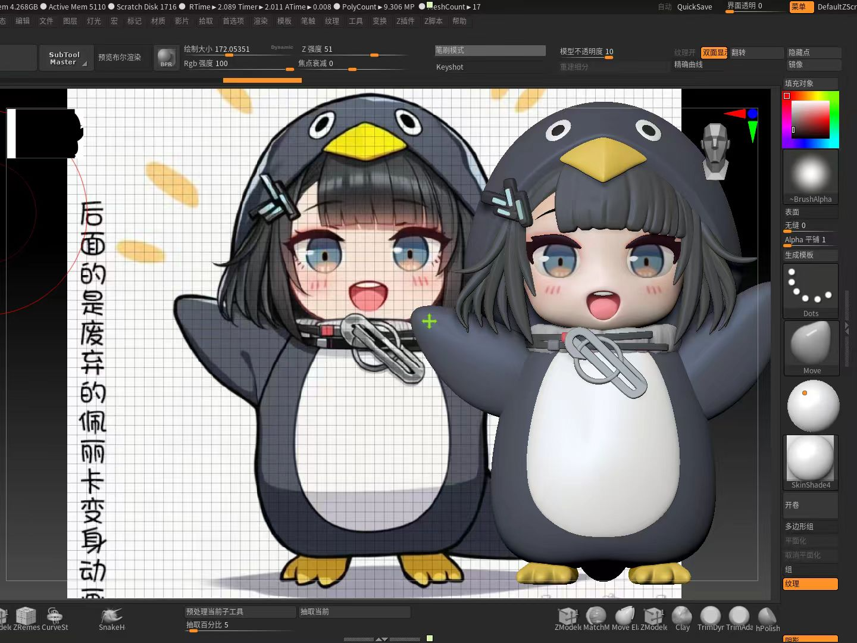Click the QuickSave button

(695, 7)
